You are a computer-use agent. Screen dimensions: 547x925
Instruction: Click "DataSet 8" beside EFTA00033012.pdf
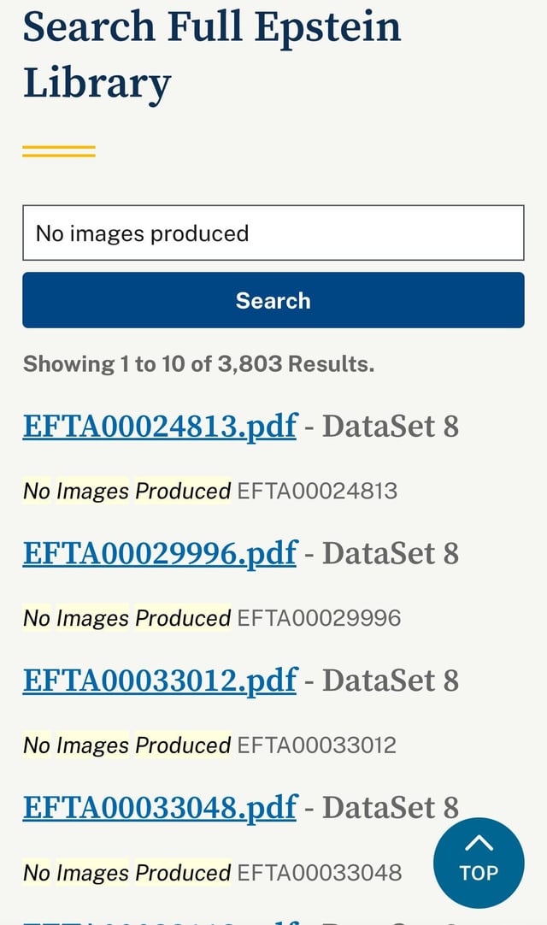[391, 680]
